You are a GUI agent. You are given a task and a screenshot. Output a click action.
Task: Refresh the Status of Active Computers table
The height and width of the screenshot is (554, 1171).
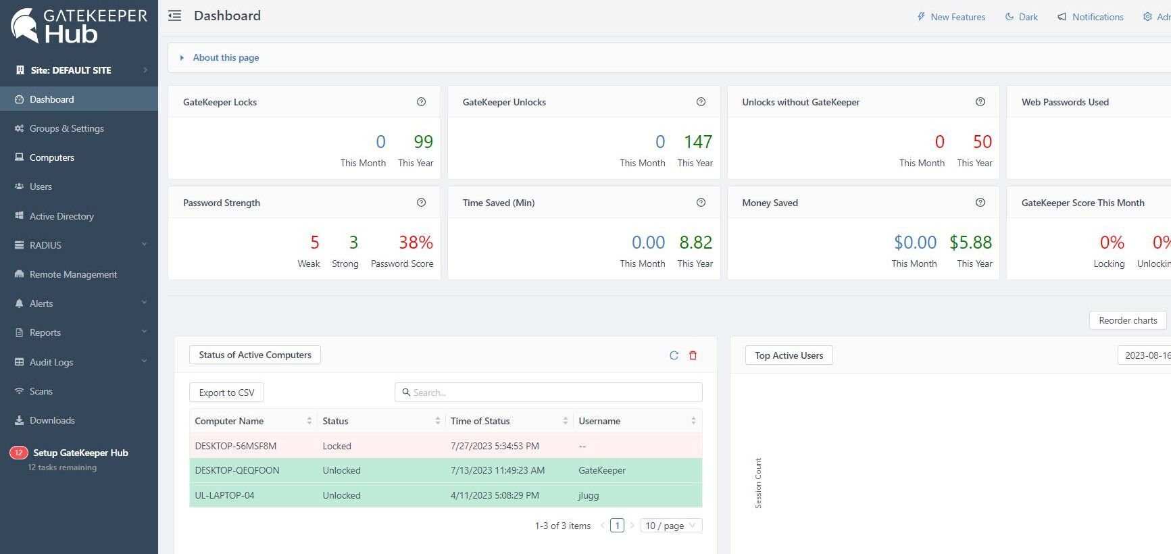click(x=674, y=355)
